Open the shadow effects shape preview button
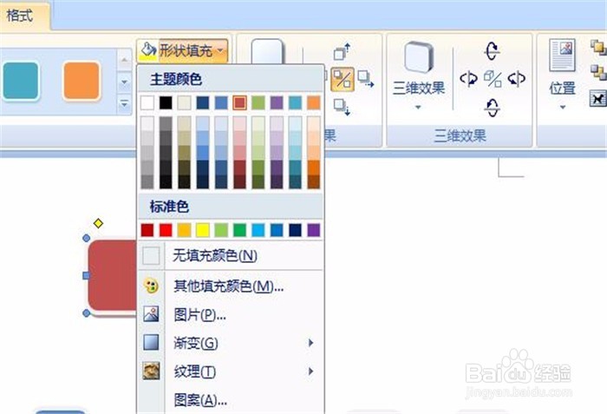 pyautogui.click(x=267, y=51)
